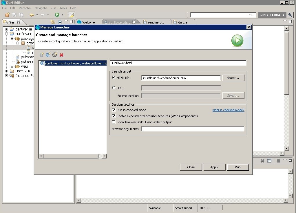This screenshot has height=213, width=296.
Task: Switch to the Welcome tab
Action: tap(88, 22)
